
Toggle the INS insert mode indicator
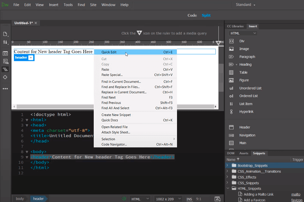point(189,199)
